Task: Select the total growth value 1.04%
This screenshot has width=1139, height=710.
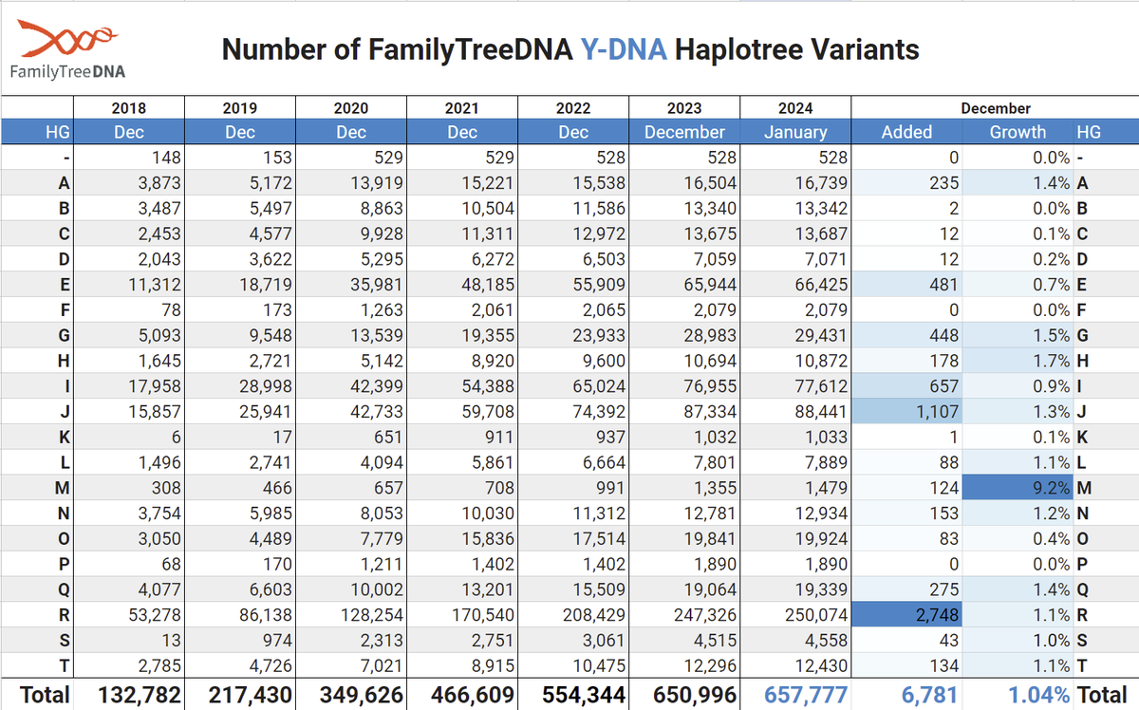Action: coord(1018,695)
